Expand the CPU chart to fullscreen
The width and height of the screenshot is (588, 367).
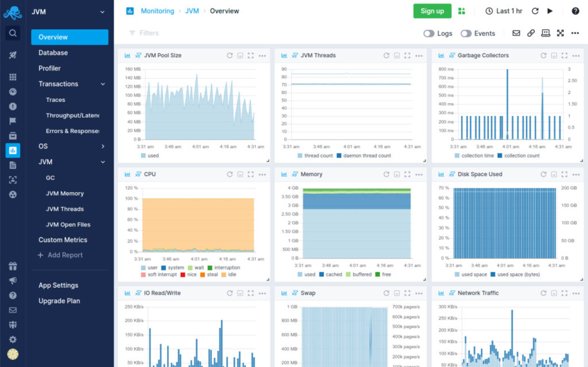[x=250, y=174]
